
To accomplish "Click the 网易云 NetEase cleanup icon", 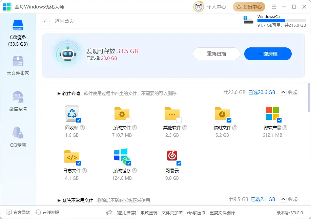I will pos(172,157).
